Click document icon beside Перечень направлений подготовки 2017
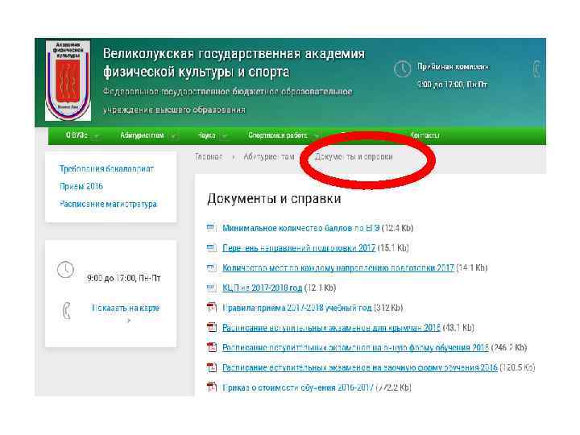The image size is (580, 435). point(211,248)
